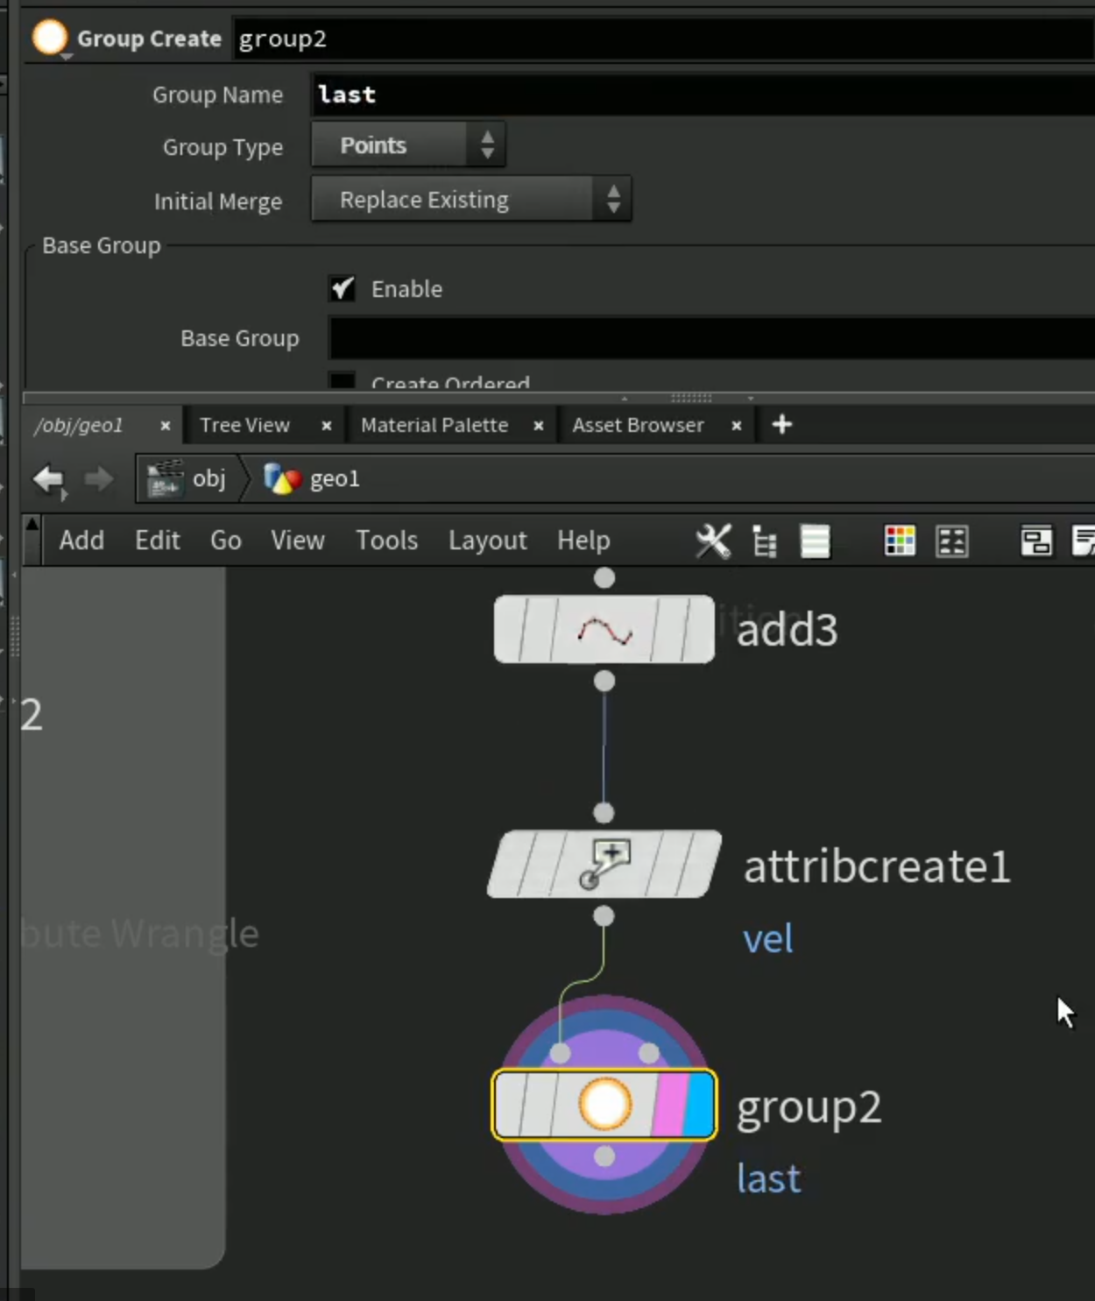Toggle the Base Group Enable checkbox
The image size is (1095, 1301).
[x=342, y=288]
